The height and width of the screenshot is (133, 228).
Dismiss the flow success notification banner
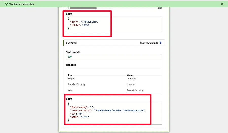[222, 4]
